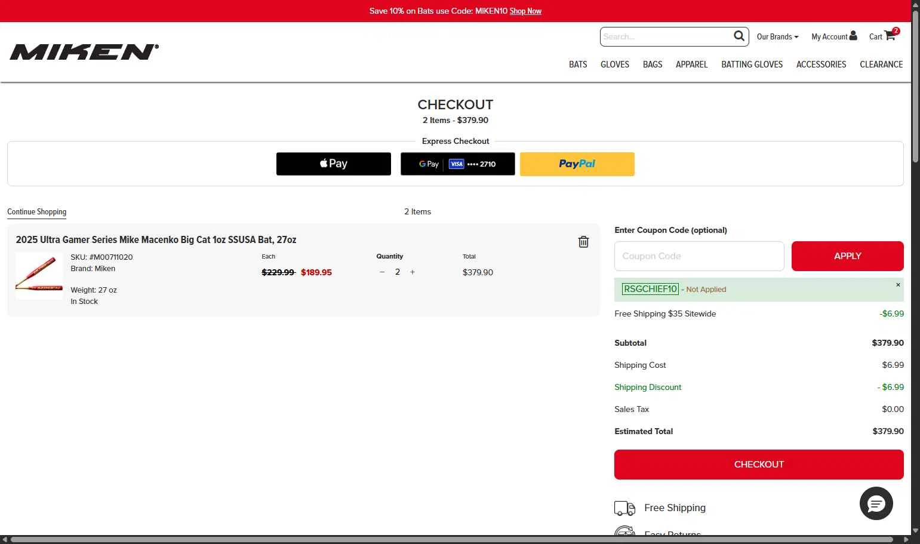Open the CLEARANCE menu
The height and width of the screenshot is (544, 920).
coord(881,64)
